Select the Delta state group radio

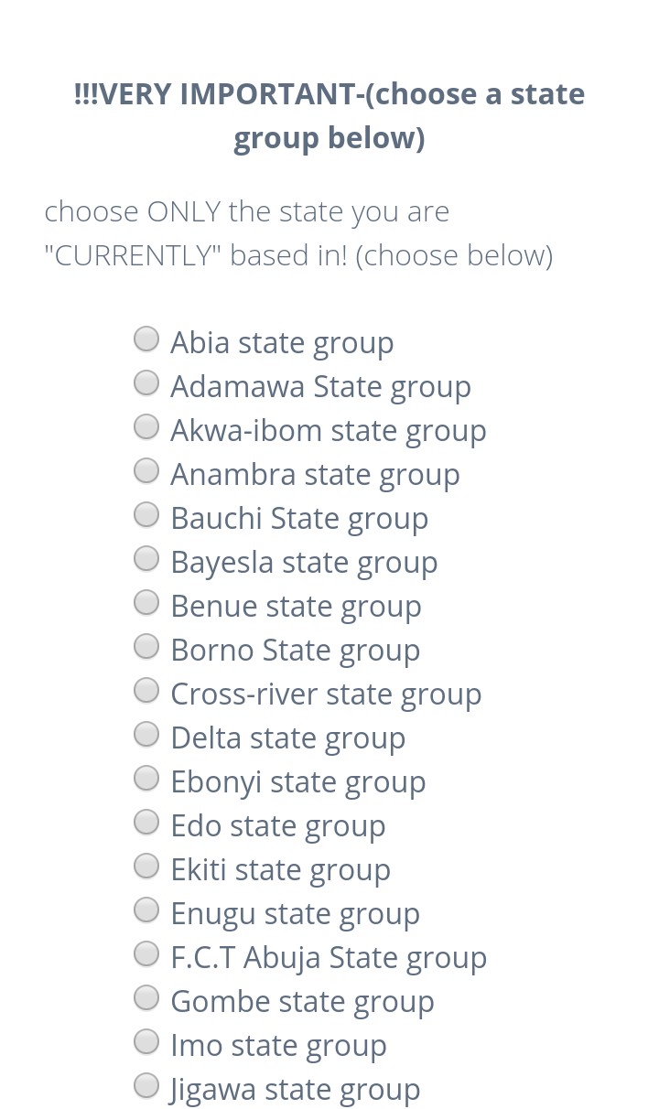point(146,735)
